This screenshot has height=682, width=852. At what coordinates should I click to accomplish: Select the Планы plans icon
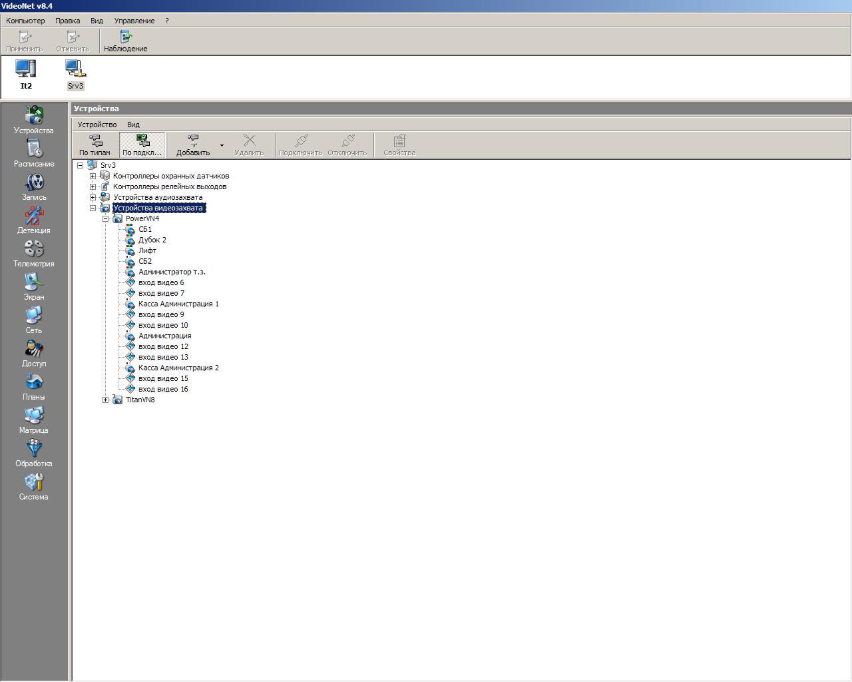(33, 386)
